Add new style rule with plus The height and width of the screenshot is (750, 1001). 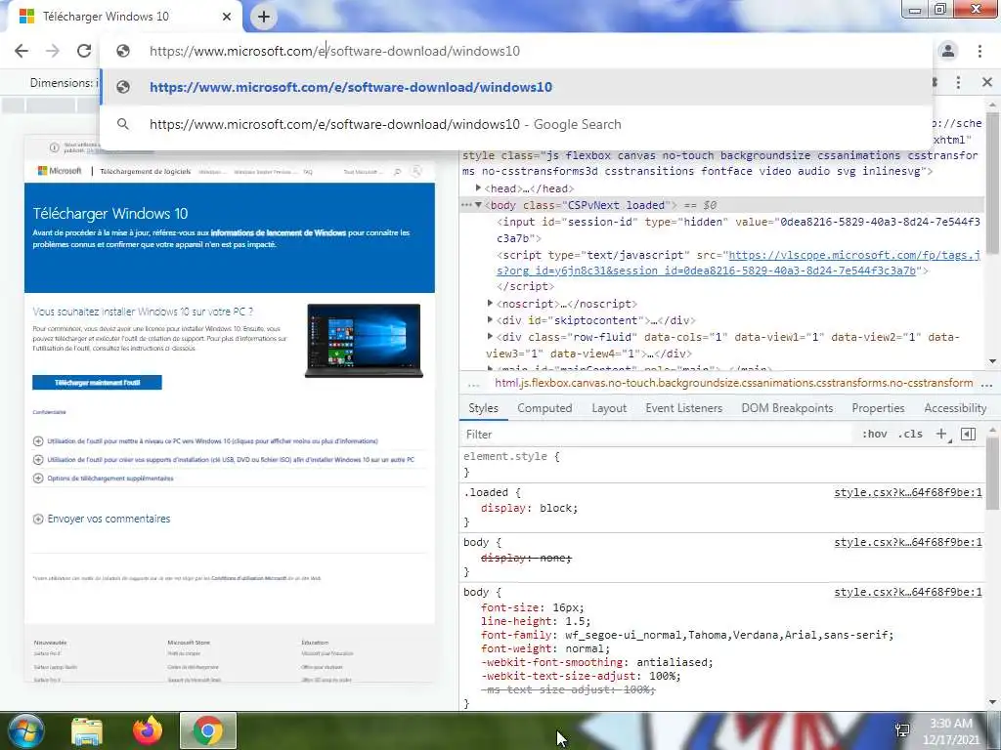click(941, 434)
